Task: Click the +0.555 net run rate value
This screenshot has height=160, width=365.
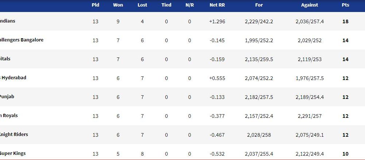Action: (x=217, y=79)
